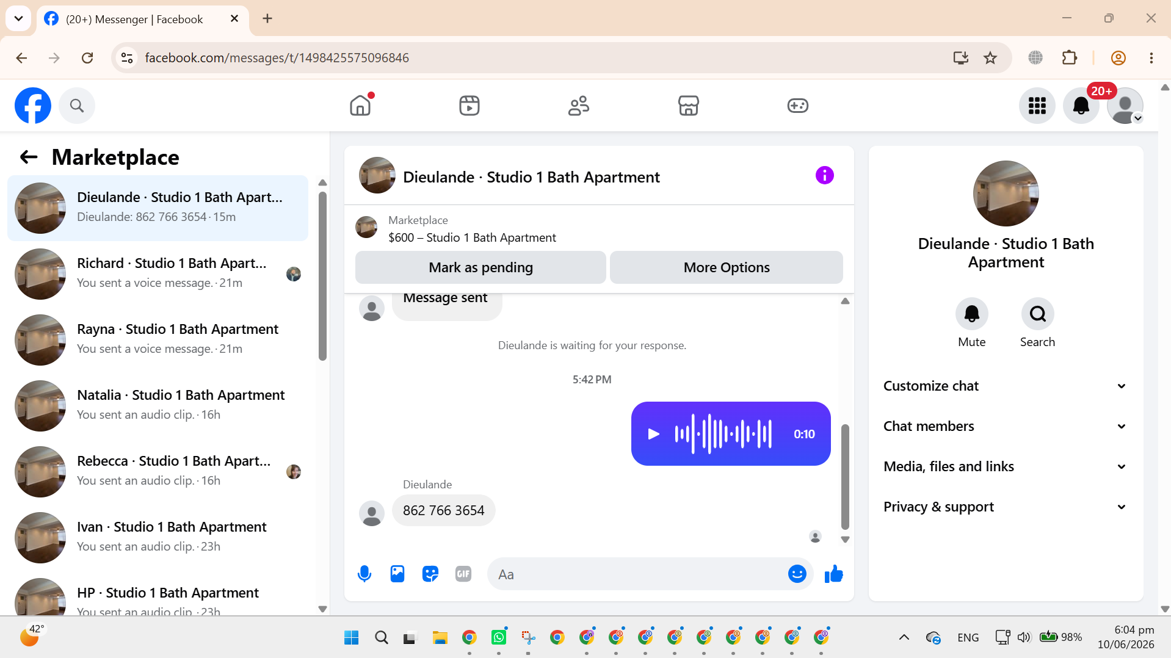The height and width of the screenshot is (658, 1171).
Task: Open the Windows Start menu
Action: coord(351,638)
